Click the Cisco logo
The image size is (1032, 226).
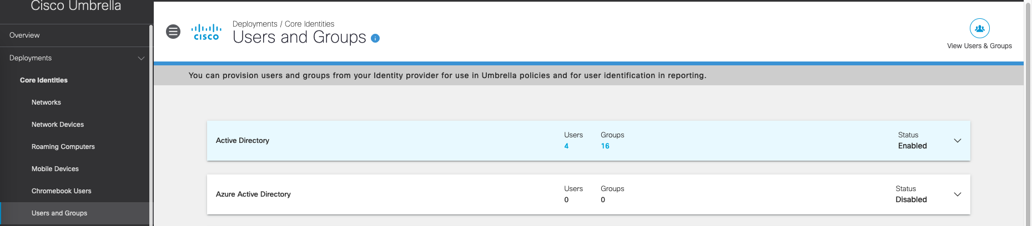coord(206,32)
